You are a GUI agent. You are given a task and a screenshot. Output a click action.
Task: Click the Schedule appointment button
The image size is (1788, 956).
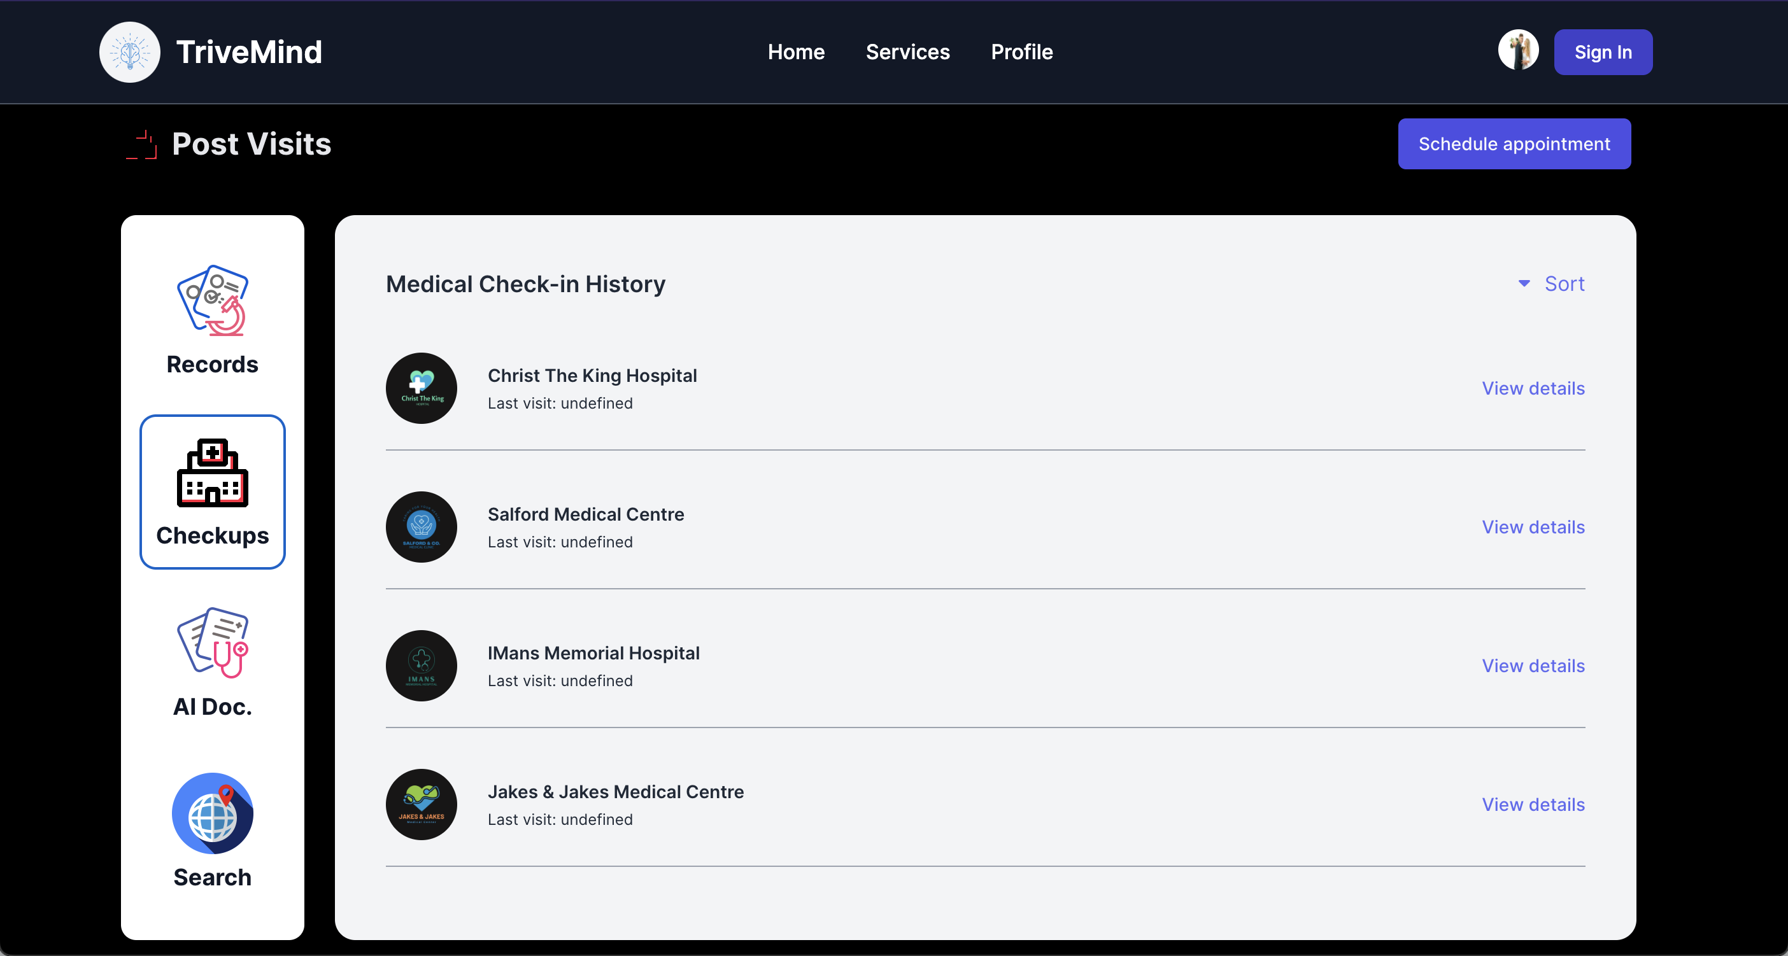point(1514,144)
